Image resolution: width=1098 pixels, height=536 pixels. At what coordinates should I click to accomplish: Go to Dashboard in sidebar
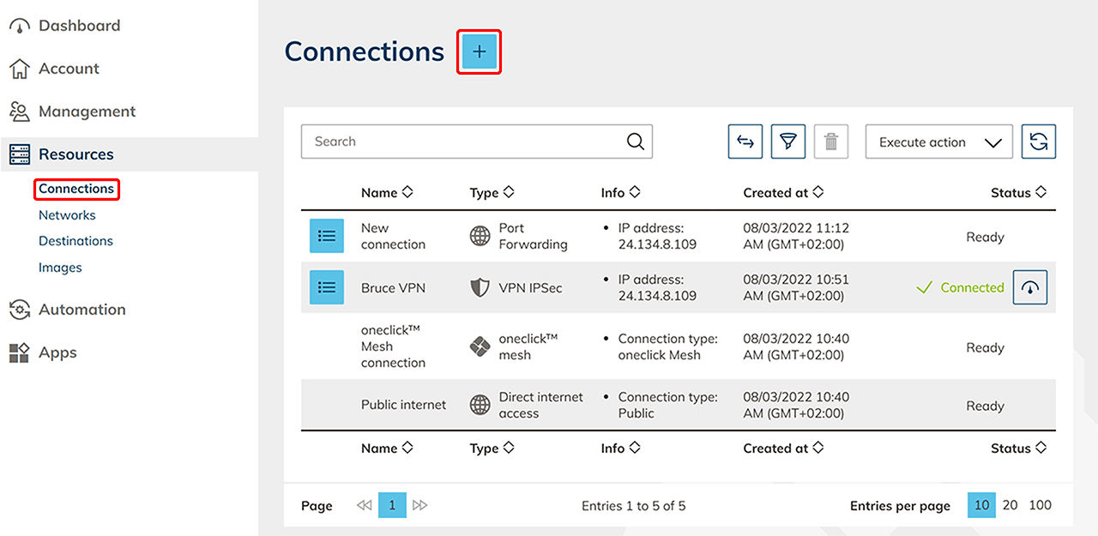[79, 26]
